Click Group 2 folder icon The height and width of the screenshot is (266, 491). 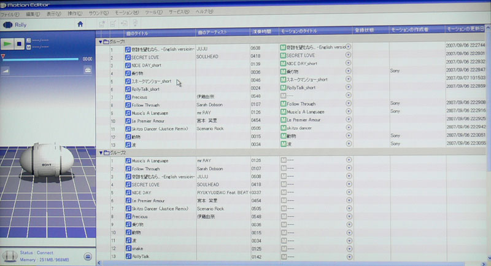(x=106, y=153)
